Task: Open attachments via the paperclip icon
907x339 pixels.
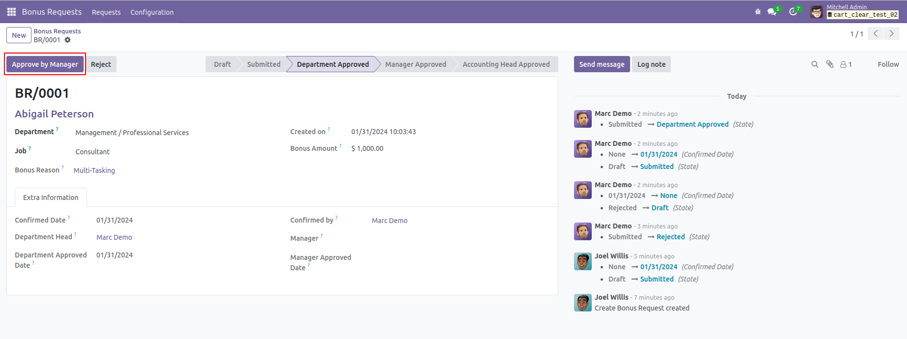Action: coord(830,64)
